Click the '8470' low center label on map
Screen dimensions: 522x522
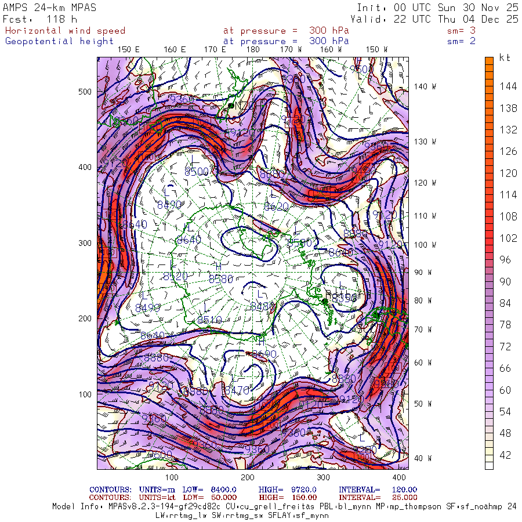(237, 390)
